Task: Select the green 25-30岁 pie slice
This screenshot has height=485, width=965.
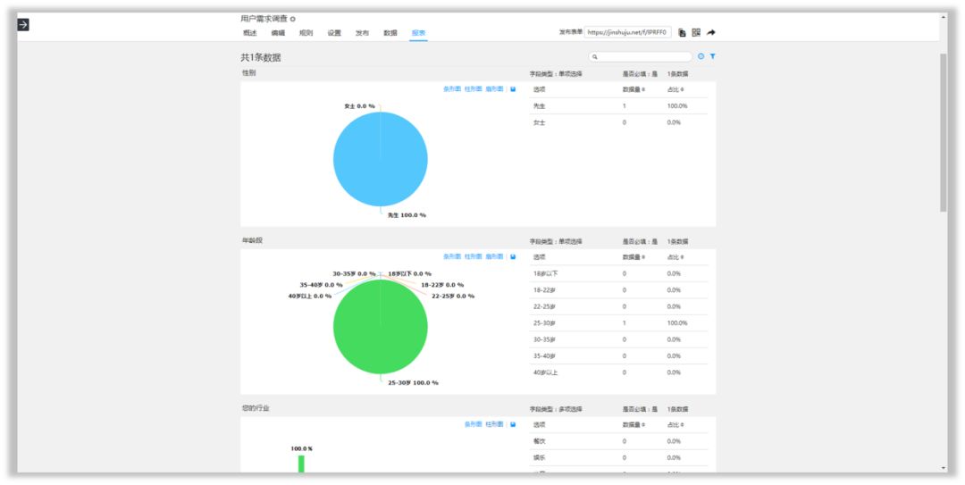Action: click(x=381, y=327)
